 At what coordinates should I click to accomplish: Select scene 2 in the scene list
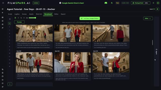click(x=10, y=27)
